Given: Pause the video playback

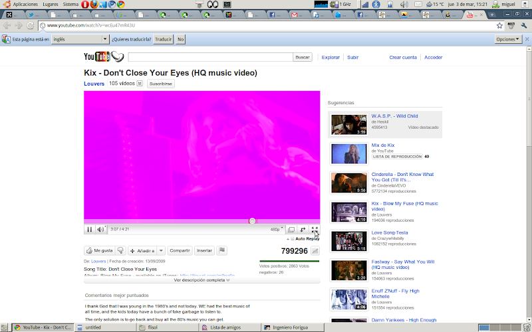Looking at the screenshot, I should 89,229.
